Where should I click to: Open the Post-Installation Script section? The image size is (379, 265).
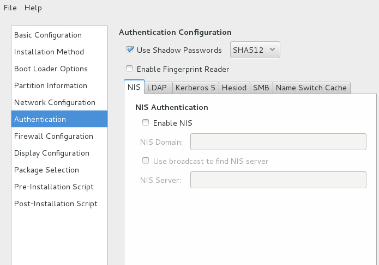tap(56, 204)
